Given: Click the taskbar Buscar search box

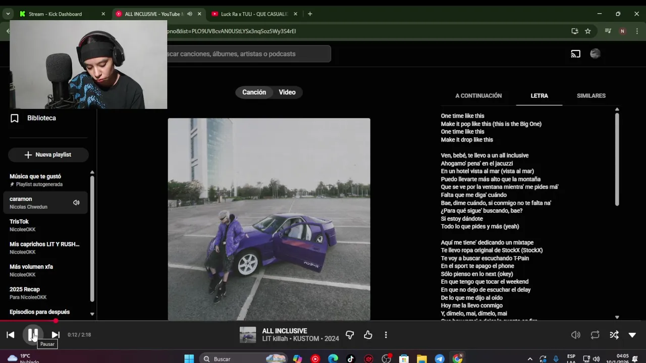Looking at the screenshot, I should [x=244, y=359].
